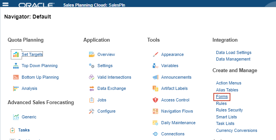
Task: Open the Navigation Flows link
Action: (x=177, y=111)
